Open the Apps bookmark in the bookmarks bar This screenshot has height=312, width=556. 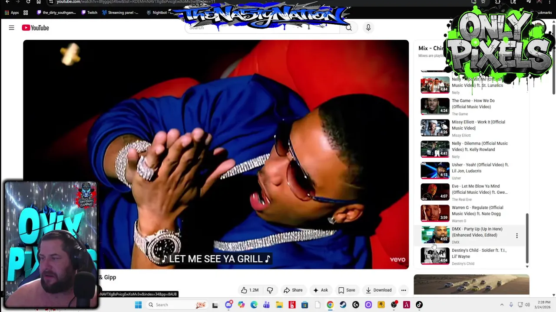pos(12,13)
